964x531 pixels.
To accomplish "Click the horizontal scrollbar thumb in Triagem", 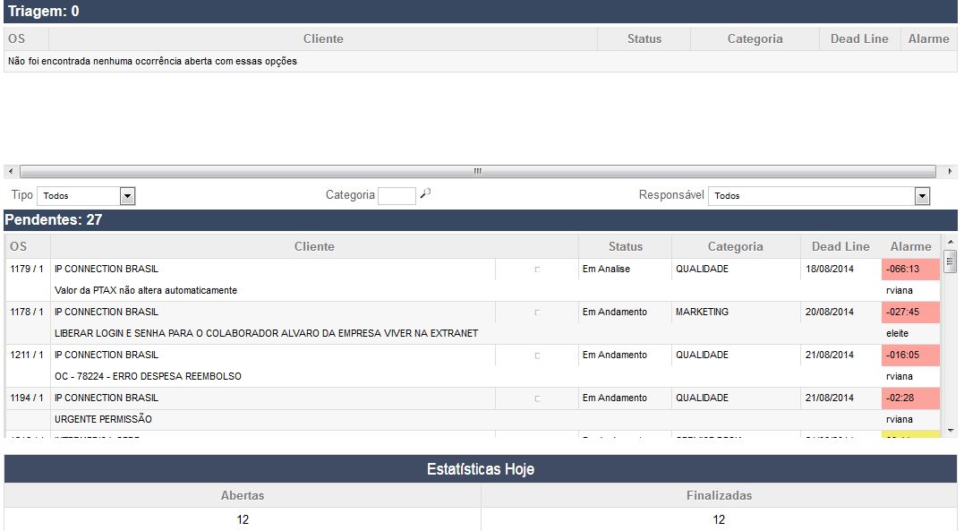I will [477, 171].
